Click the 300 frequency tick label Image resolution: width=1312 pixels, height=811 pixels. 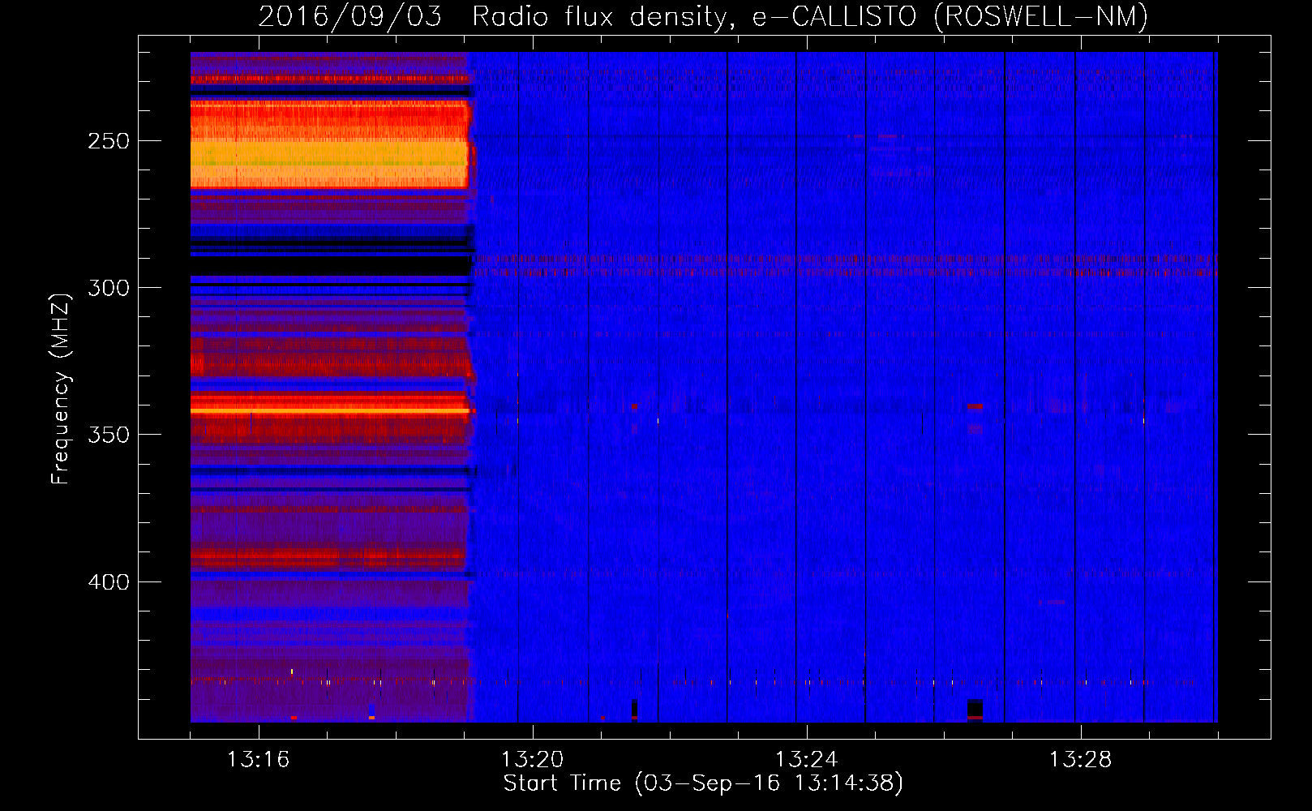point(108,288)
